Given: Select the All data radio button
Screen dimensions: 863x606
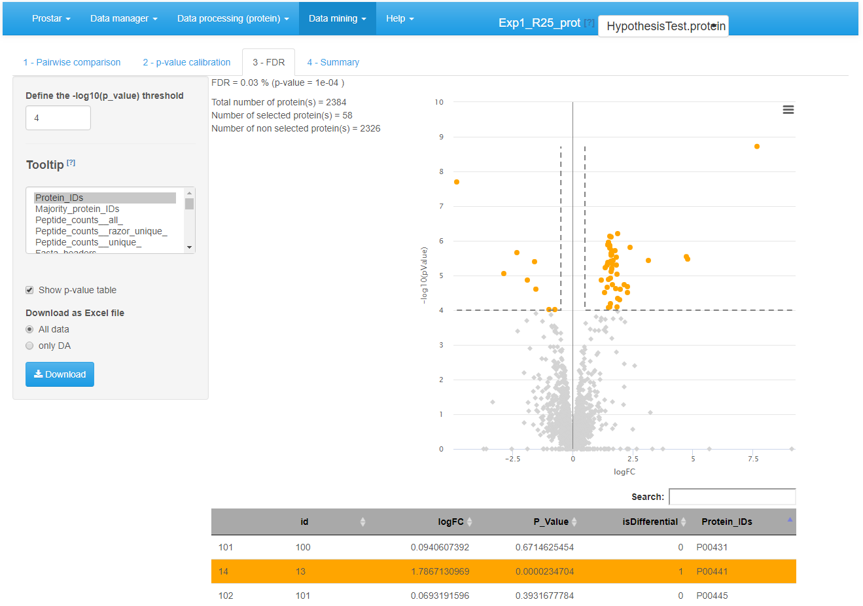Looking at the screenshot, I should click(29, 329).
